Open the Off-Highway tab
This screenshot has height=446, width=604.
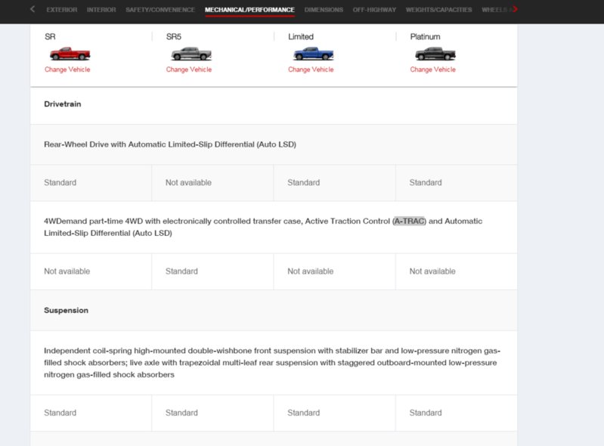(x=374, y=10)
